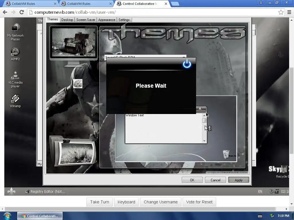Click the Window Text label in the preview
This screenshot has height=220, width=294.
pyautogui.click(x=135, y=115)
